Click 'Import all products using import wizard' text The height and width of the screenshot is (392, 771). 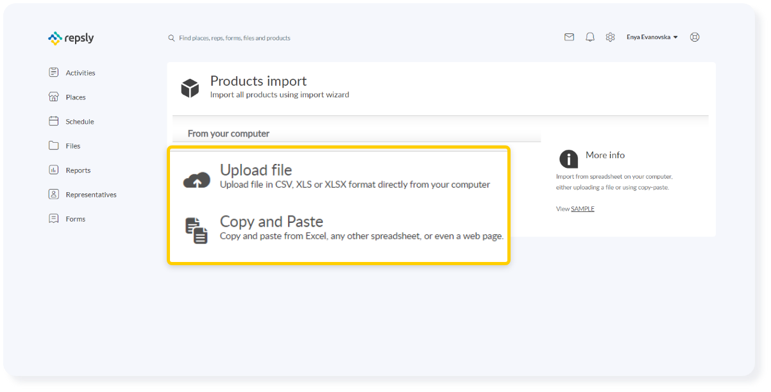click(x=280, y=95)
